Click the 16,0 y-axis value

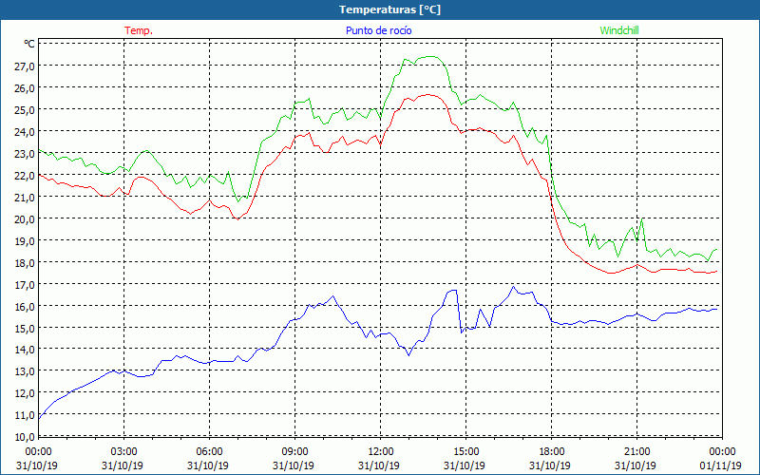point(25,306)
